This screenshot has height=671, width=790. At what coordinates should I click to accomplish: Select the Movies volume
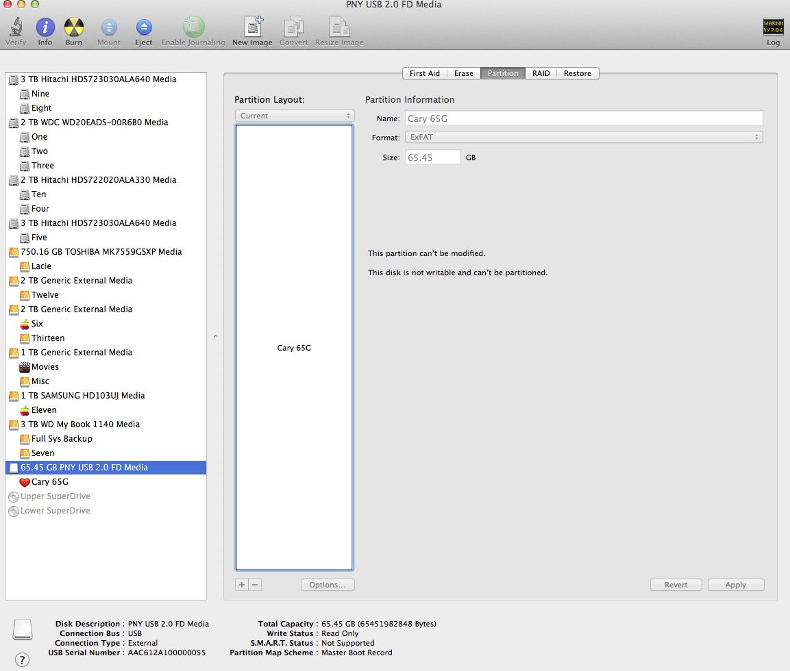click(106, 367)
